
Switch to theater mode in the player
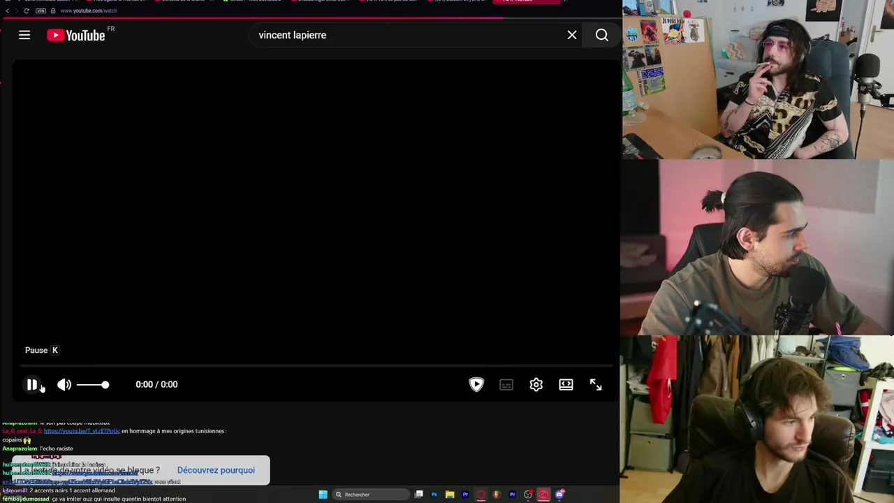click(x=566, y=384)
